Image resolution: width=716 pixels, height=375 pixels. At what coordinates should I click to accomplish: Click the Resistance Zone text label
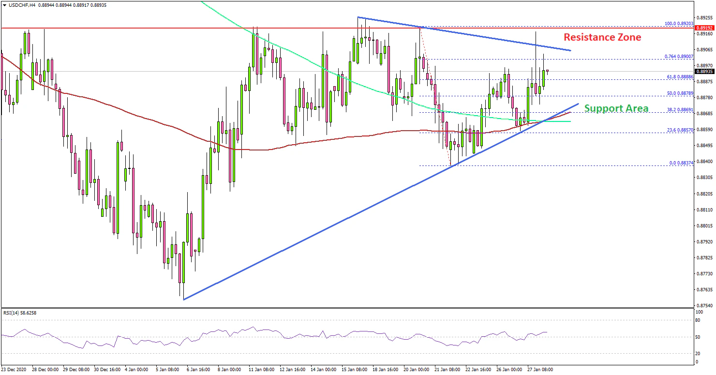pyautogui.click(x=602, y=37)
